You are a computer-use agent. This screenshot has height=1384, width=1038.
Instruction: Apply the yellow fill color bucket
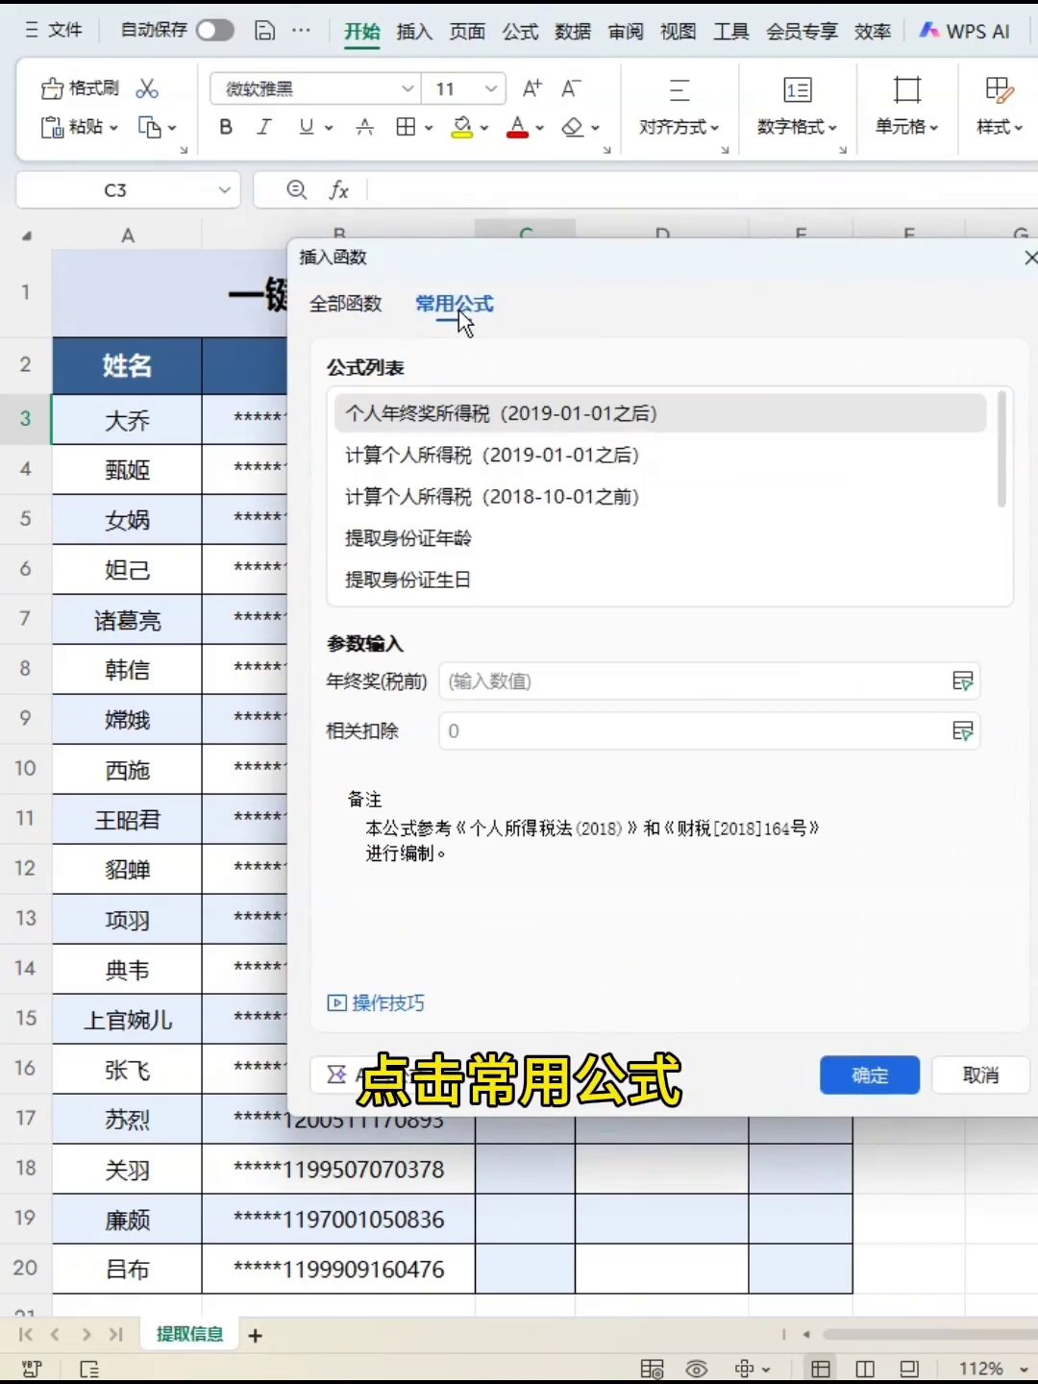tap(462, 127)
